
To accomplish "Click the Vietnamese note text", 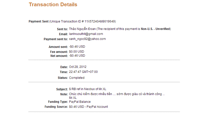I will click(117, 94).
